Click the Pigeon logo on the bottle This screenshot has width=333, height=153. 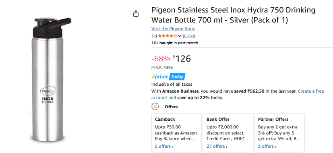pos(48,91)
